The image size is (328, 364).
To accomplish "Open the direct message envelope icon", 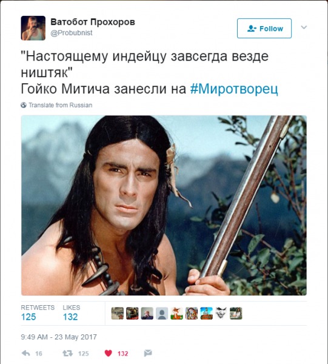I will 148,353.
